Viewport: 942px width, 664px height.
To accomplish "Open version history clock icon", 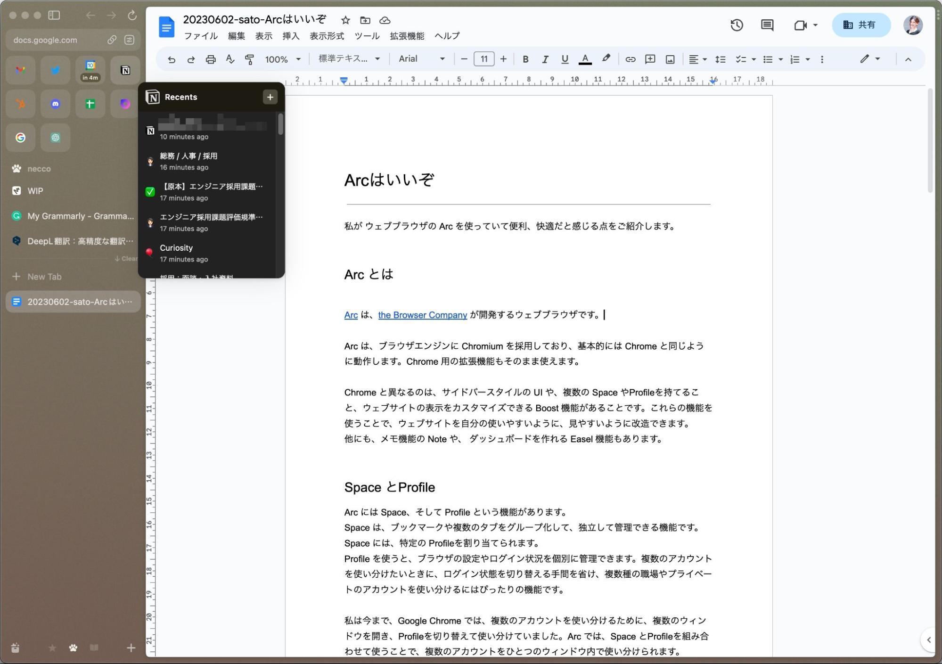I will coord(737,25).
